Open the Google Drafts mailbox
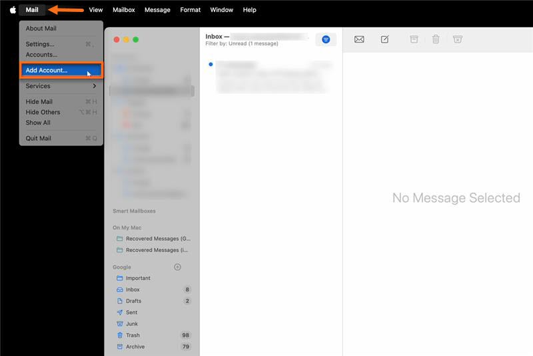This screenshot has width=533, height=356. (133, 301)
